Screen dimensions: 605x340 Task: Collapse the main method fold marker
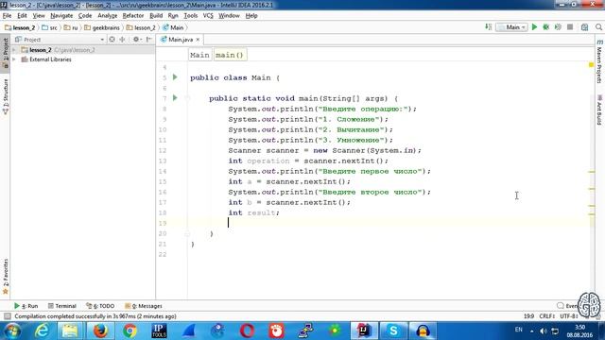(187, 98)
